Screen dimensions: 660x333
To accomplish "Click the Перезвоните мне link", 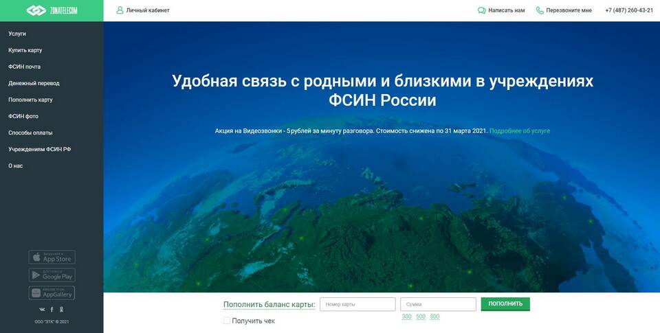I will point(569,10).
